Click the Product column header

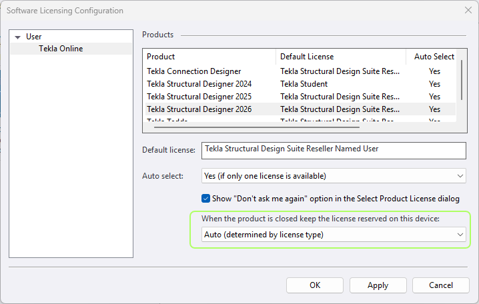161,57
